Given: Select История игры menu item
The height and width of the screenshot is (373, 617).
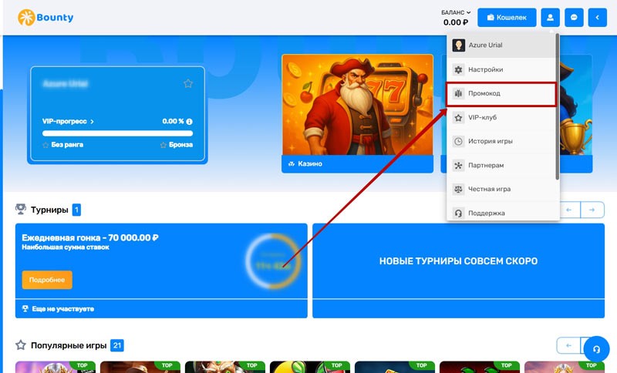Looking at the screenshot, I should [x=490, y=141].
